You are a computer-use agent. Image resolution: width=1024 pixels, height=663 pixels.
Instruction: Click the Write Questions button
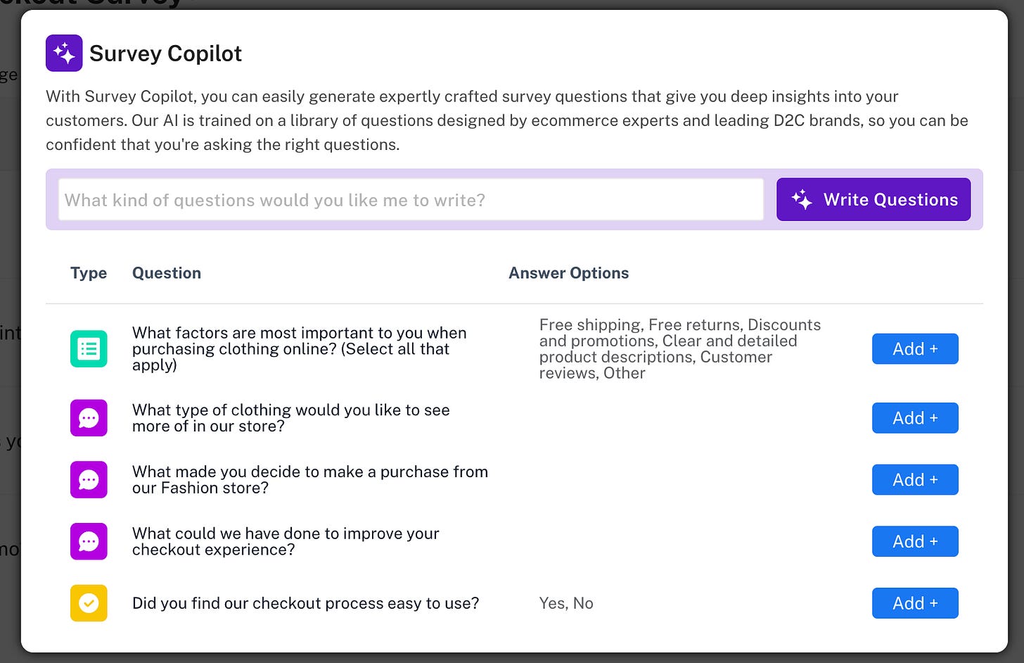pyautogui.click(x=873, y=200)
